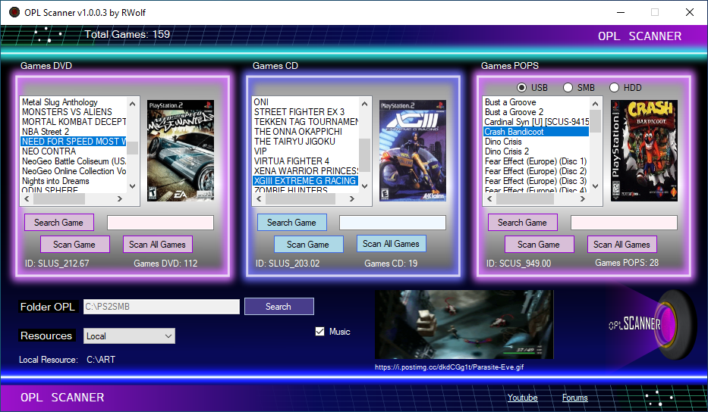
Task: Select NBA Street 2 in DVD list
Action: (x=74, y=132)
